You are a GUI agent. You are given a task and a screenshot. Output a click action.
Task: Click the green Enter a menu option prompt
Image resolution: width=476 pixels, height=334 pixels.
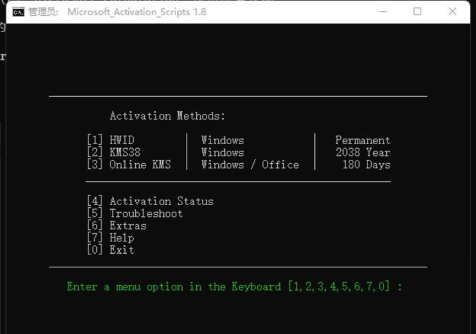234,287
